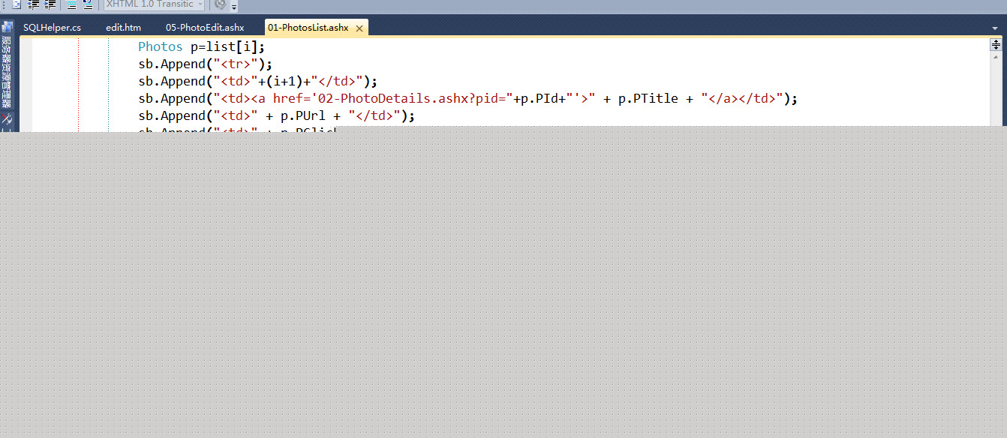Image resolution: width=1007 pixels, height=438 pixels.
Task: Open the edit.htm tab
Action: coord(123,27)
